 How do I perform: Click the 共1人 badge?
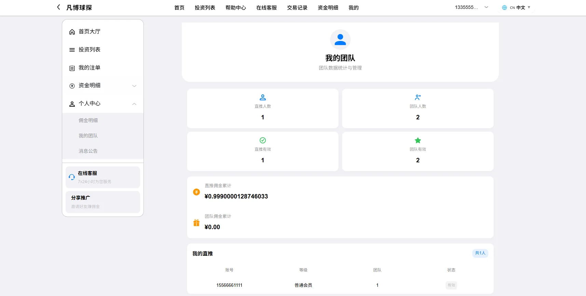480,253
